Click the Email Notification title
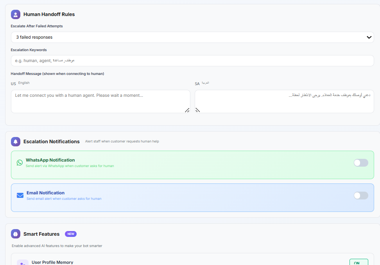380x265 pixels. (45, 193)
